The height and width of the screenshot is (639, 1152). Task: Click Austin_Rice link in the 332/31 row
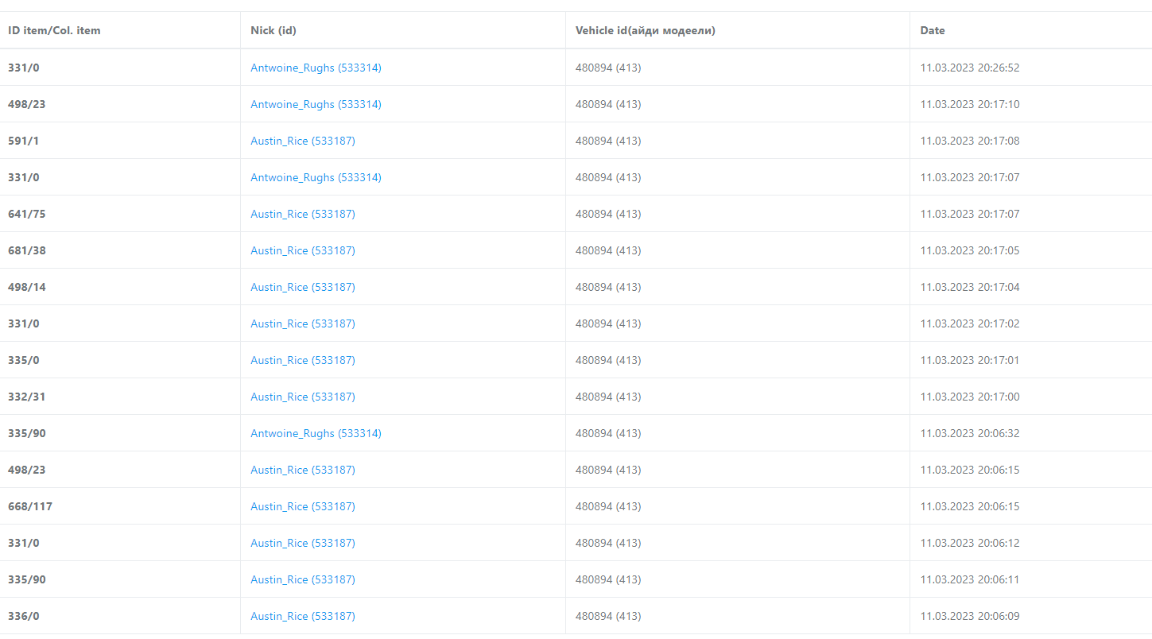click(302, 397)
